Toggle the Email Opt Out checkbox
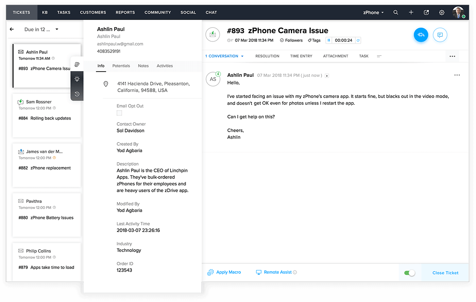Screen dimensions: 476x302 119,113
